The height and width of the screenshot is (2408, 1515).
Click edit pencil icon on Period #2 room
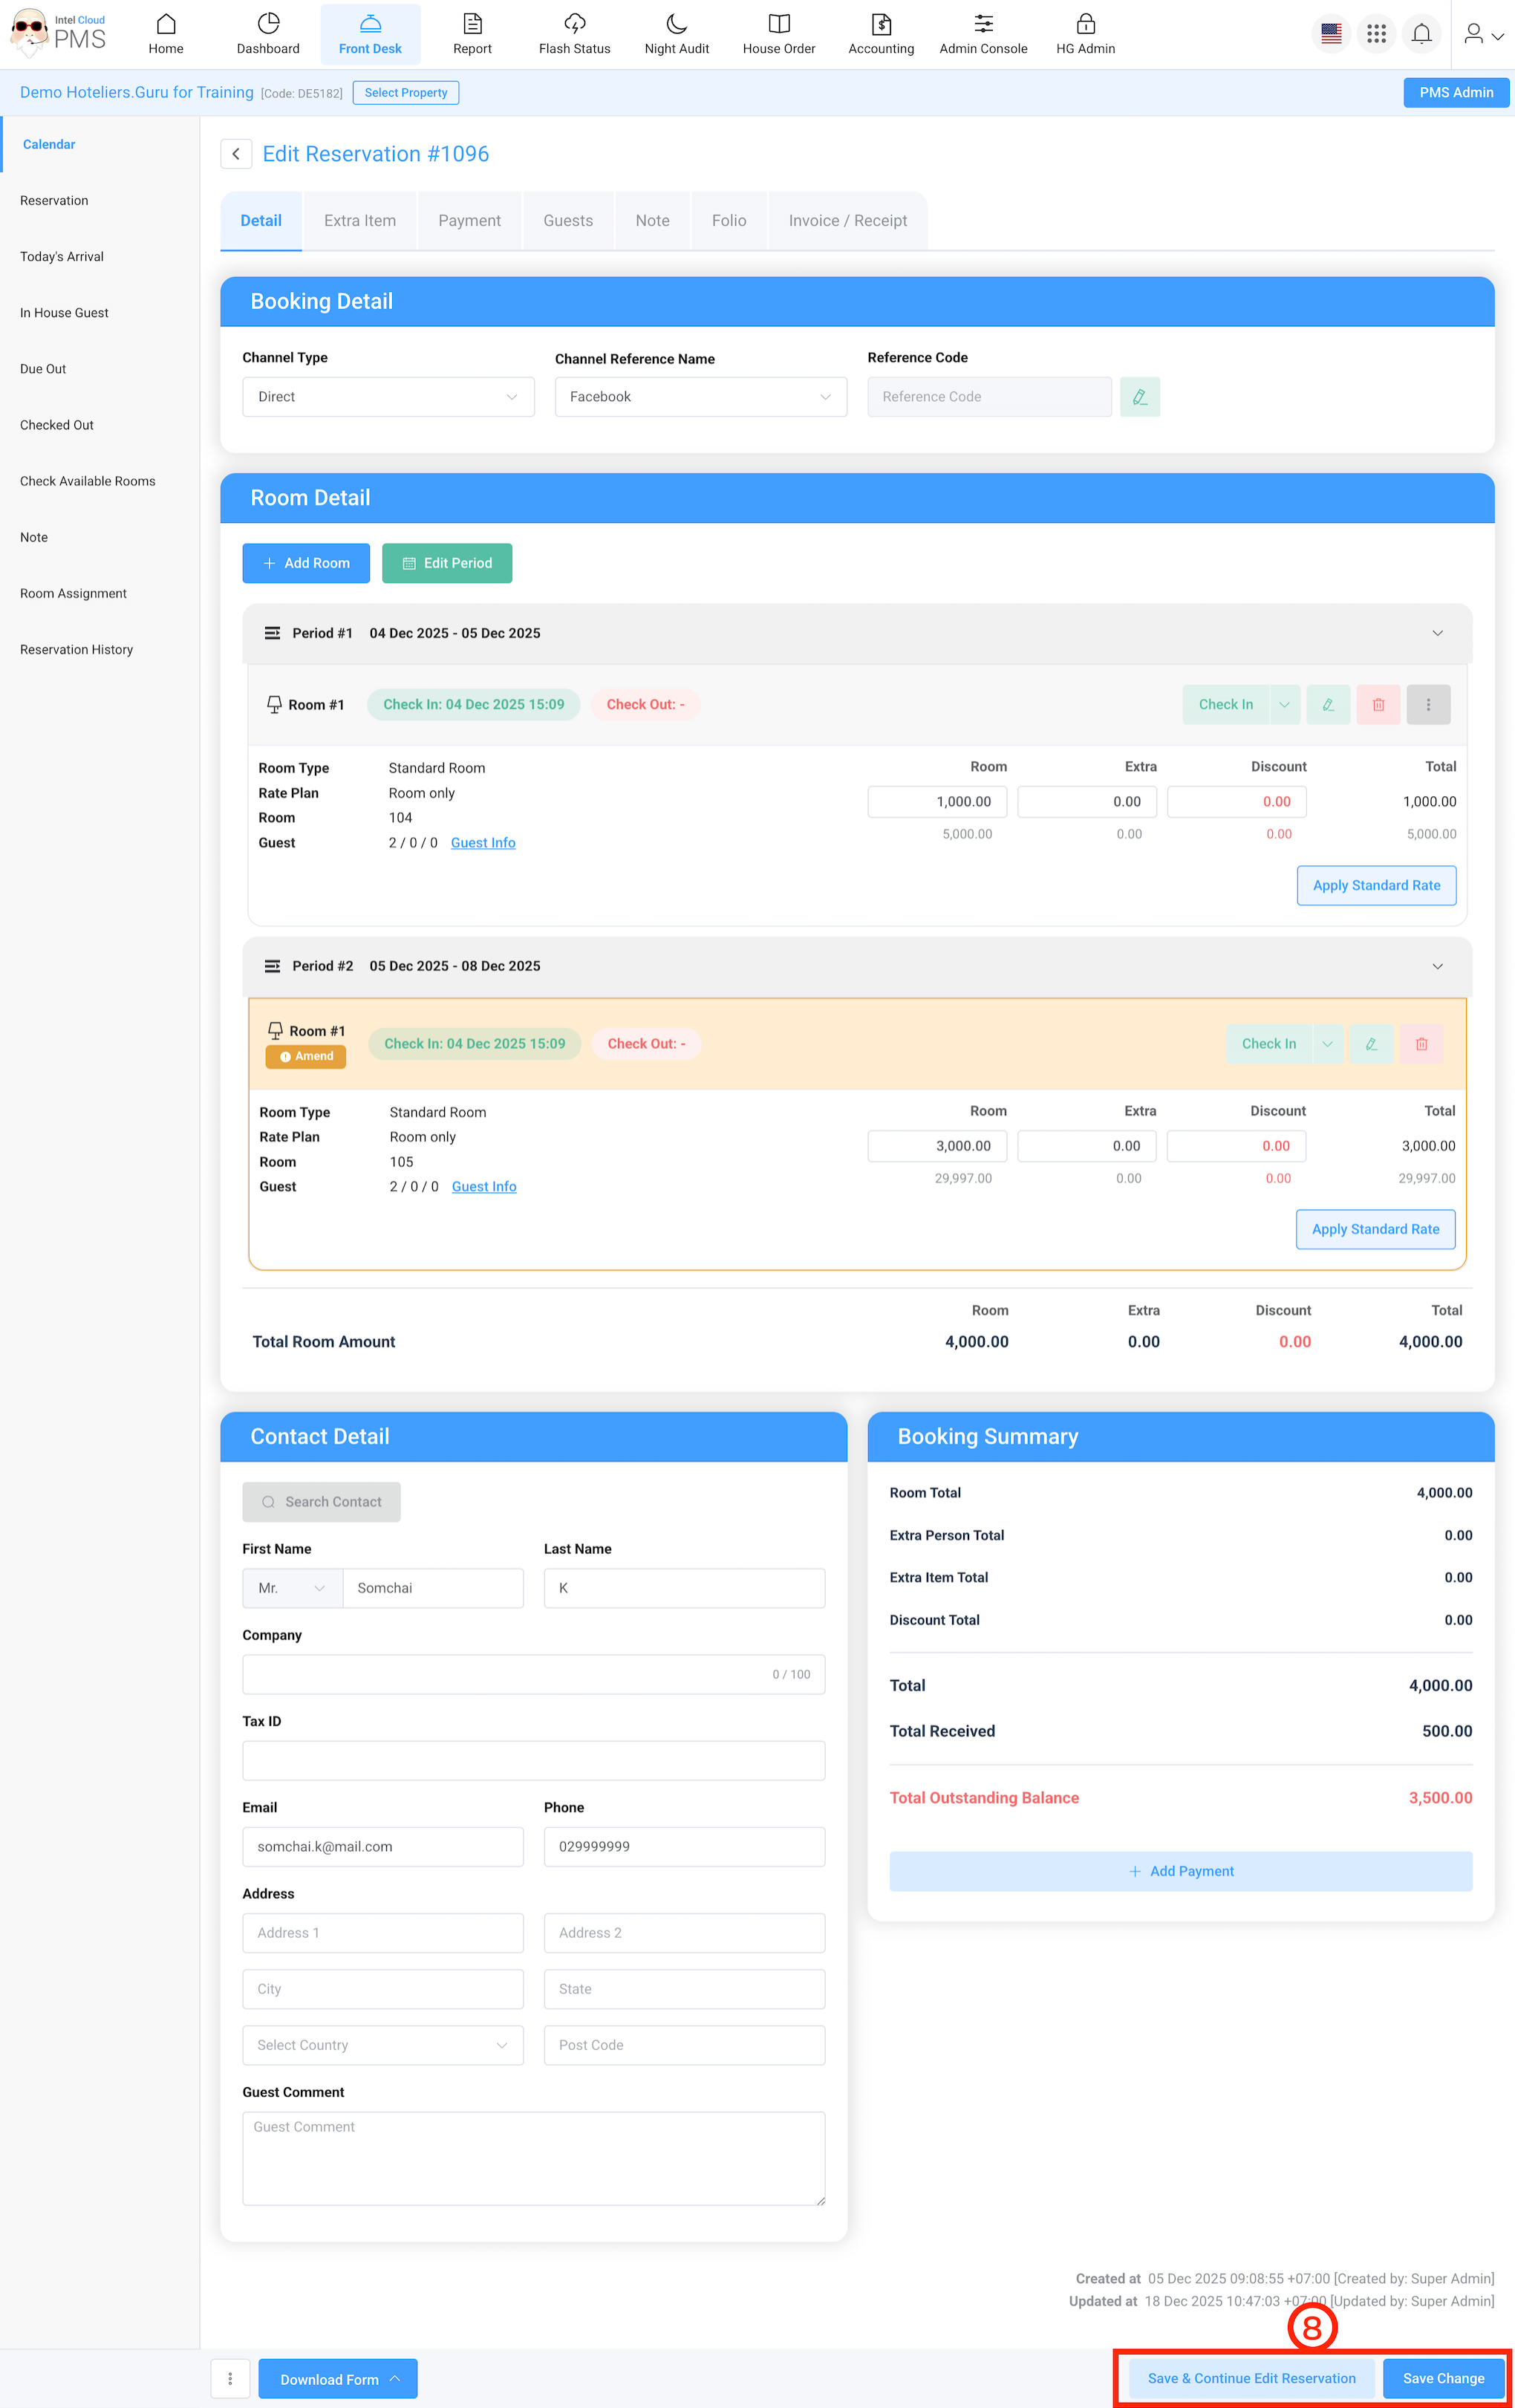point(1371,1044)
